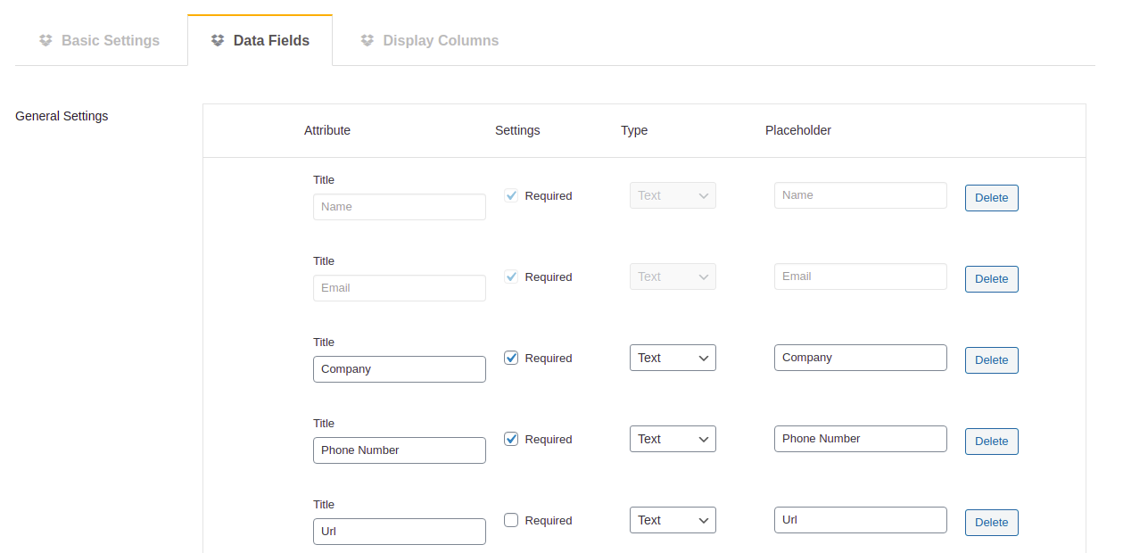Image resolution: width=1123 pixels, height=553 pixels.
Task: Click the Email title input field
Action: click(x=400, y=288)
